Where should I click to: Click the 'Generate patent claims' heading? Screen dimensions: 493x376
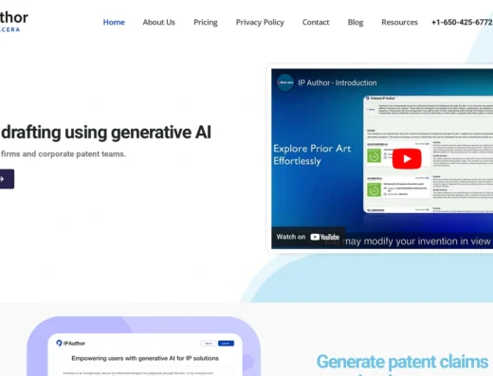[402, 362]
